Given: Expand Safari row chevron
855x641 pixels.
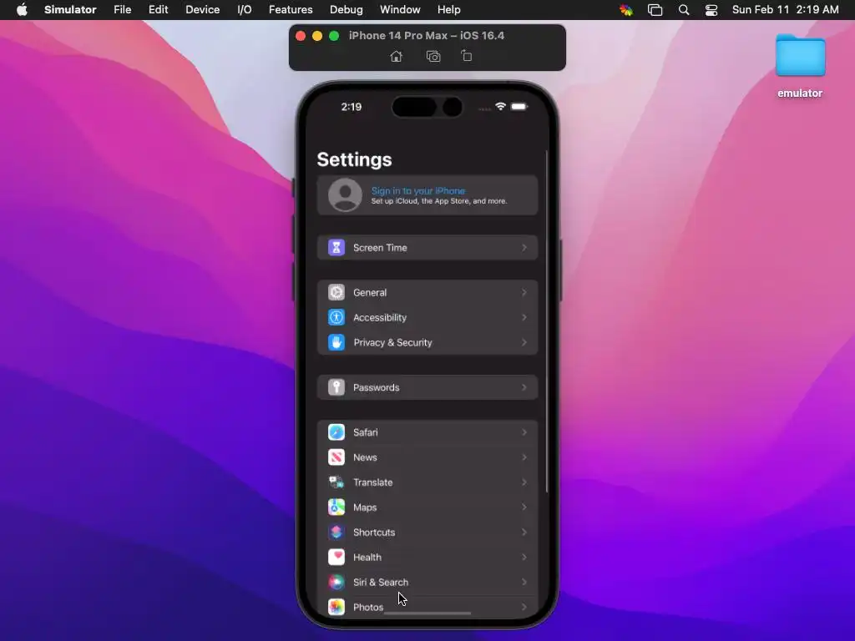Looking at the screenshot, I should [x=524, y=432].
